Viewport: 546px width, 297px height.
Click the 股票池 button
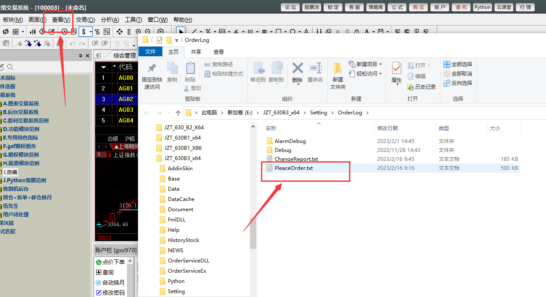(x=312, y=7)
